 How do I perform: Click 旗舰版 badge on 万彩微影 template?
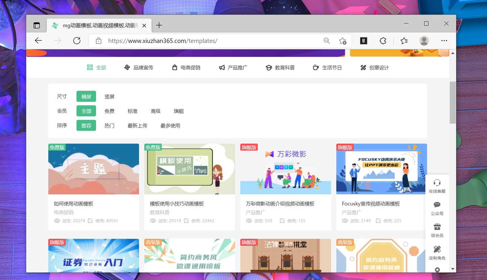[249, 147]
